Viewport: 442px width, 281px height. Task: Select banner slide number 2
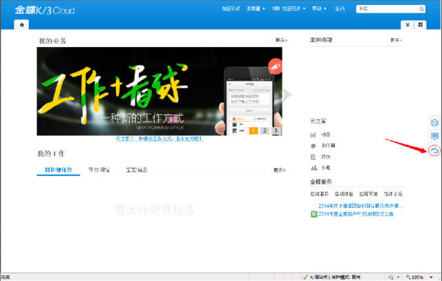tap(265, 130)
